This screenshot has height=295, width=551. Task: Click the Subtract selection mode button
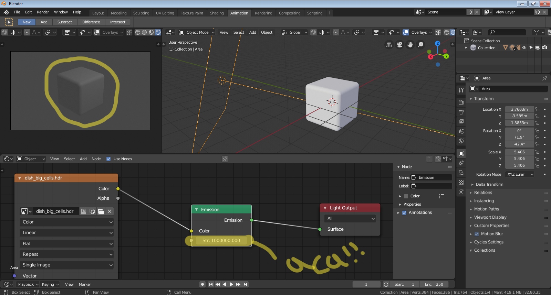pos(65,22)
